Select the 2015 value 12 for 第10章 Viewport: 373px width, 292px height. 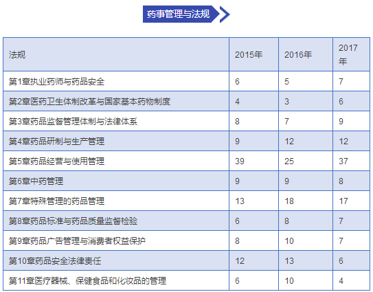[x=240, y=261]
